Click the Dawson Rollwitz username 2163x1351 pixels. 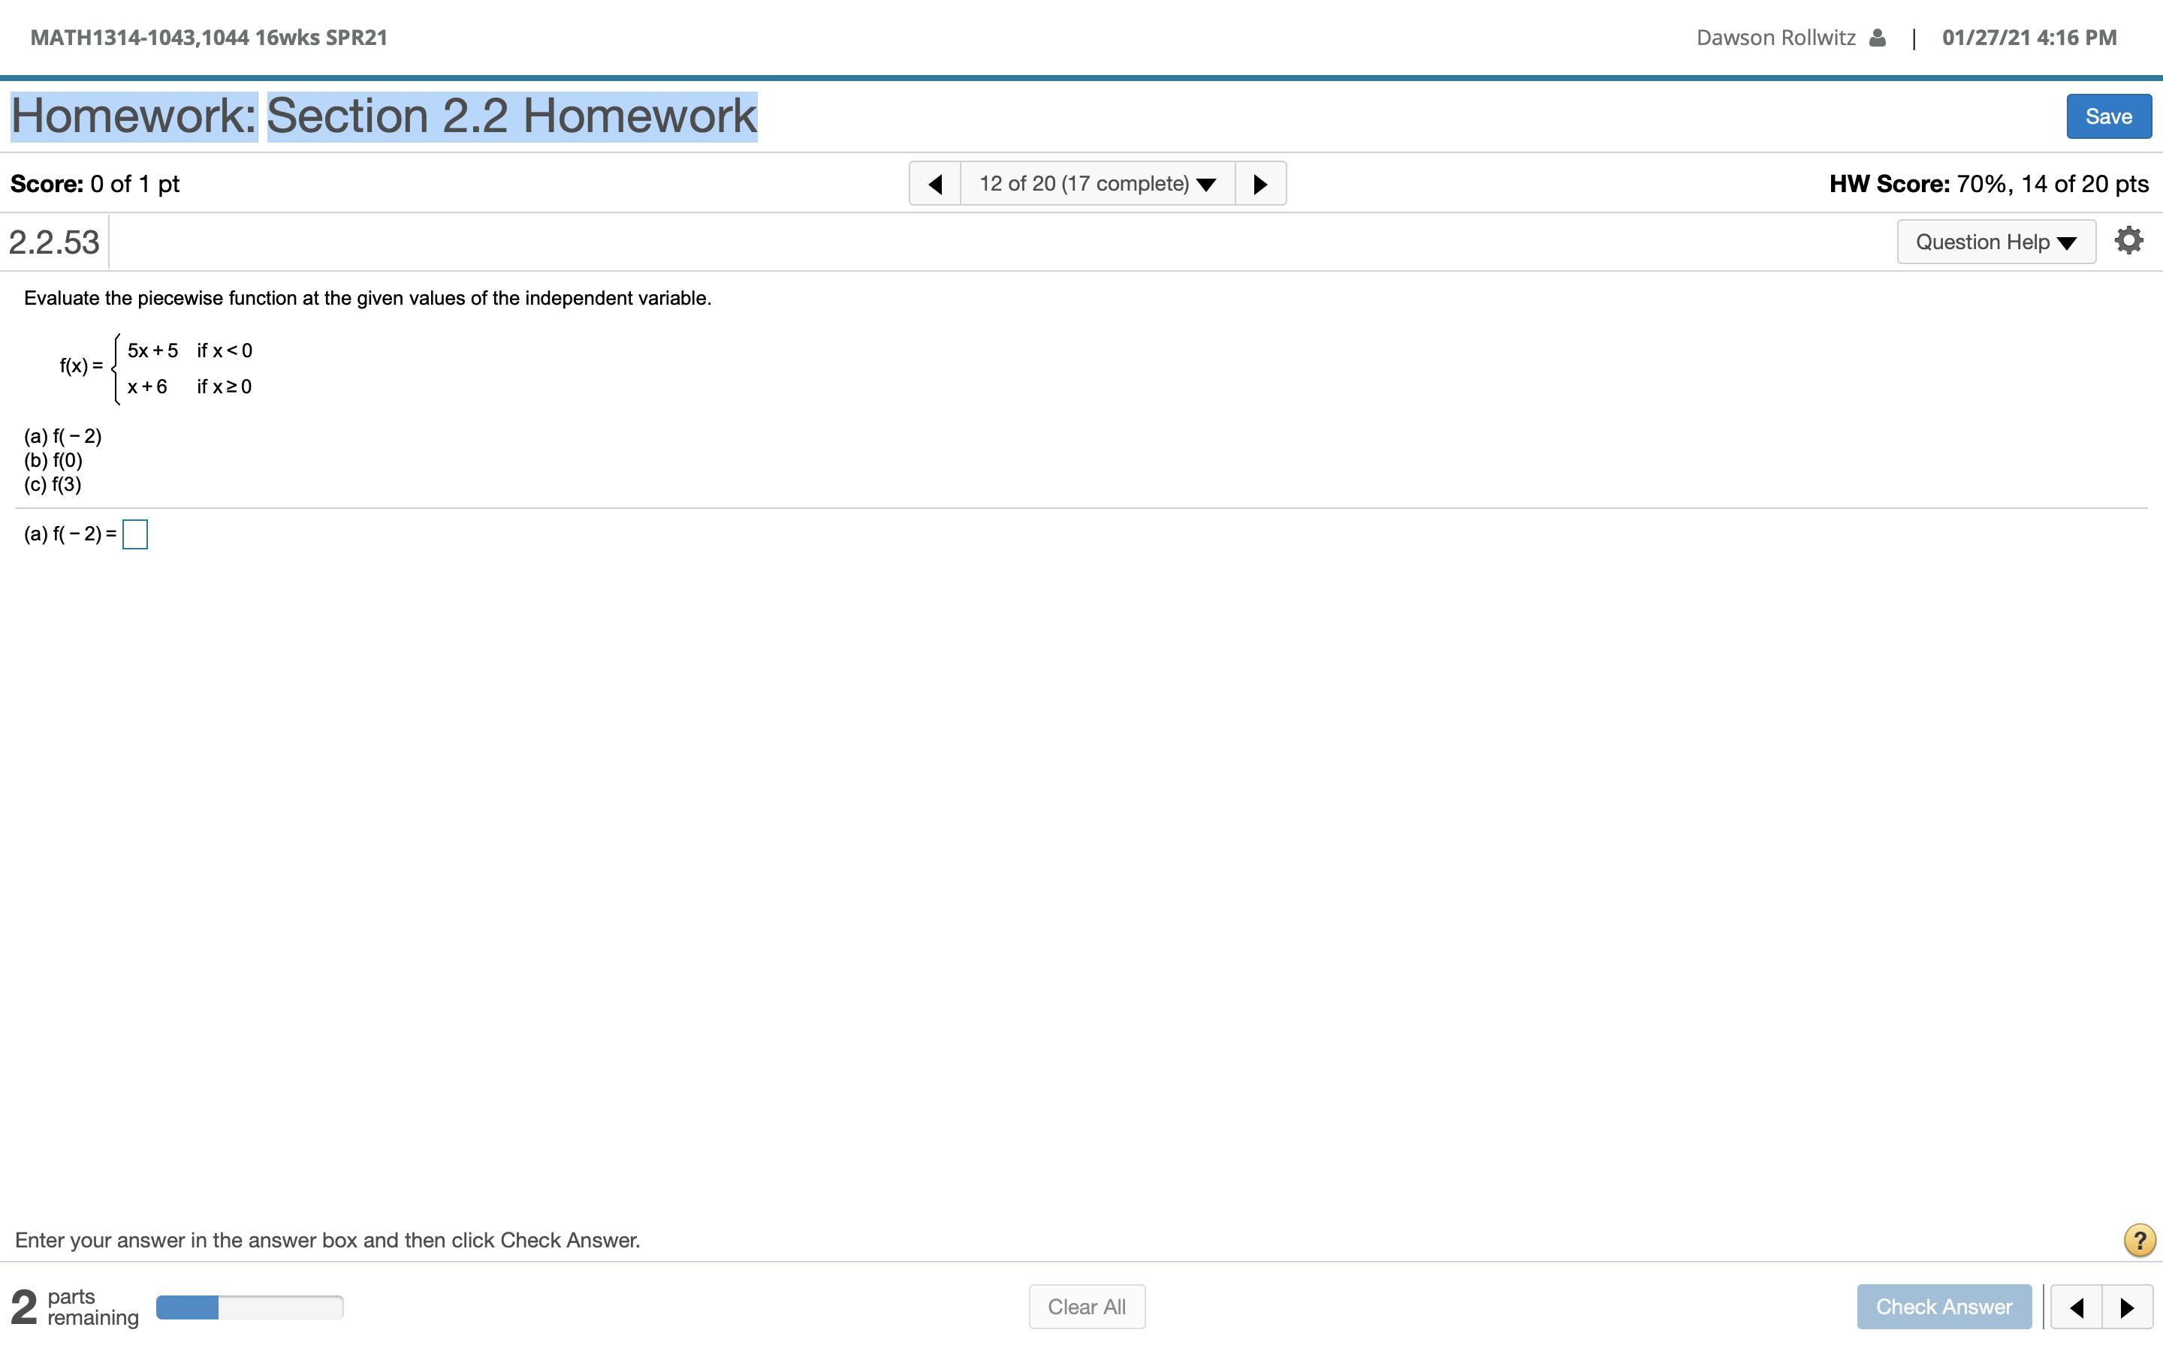pyautogui.click(x=1775, y=38)
